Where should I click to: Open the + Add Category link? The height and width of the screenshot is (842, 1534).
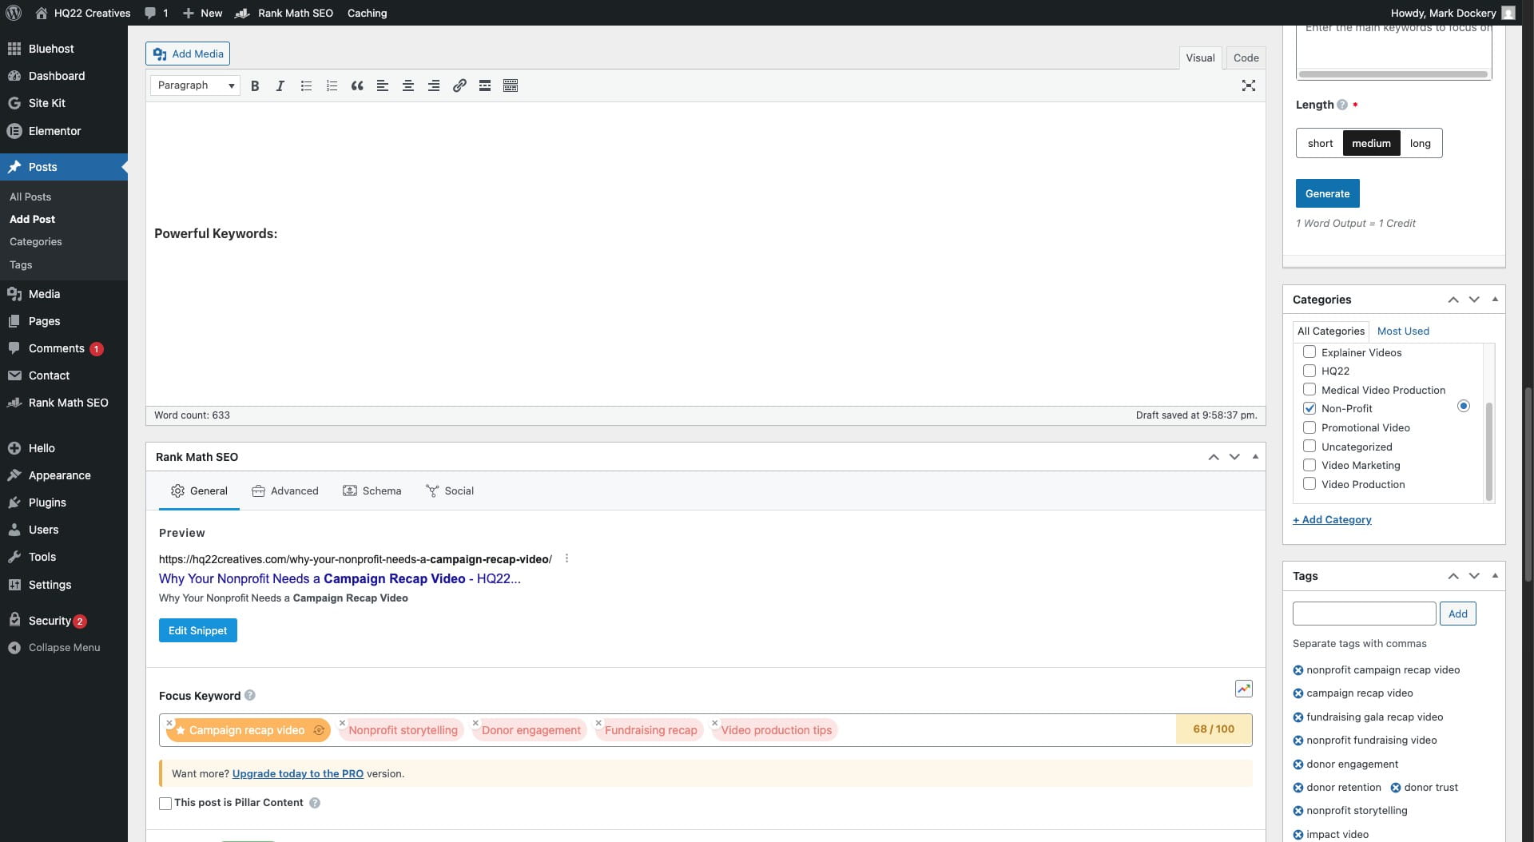1332,519
